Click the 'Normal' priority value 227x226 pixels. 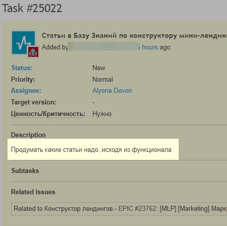[103, 79]
